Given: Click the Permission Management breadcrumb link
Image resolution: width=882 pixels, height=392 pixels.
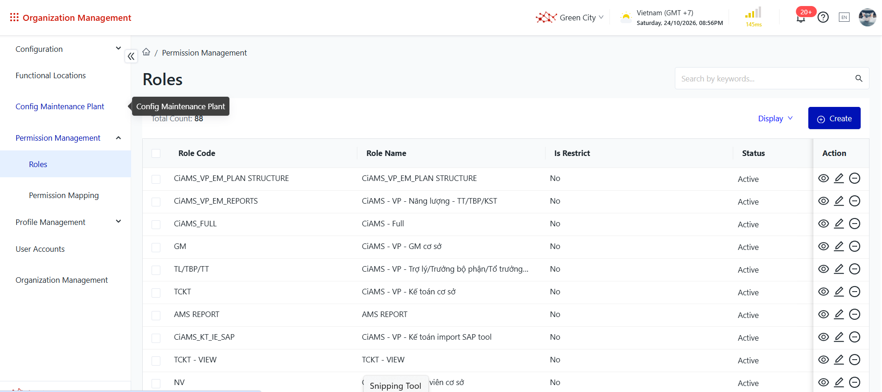Looking at the screenshot, I should click(204, 53).
